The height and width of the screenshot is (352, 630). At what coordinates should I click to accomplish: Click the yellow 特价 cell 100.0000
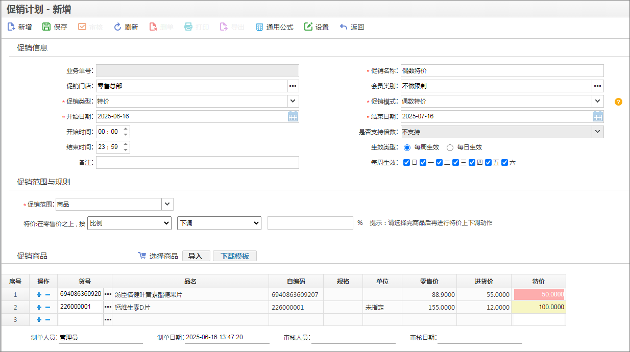tap(539, 307)
